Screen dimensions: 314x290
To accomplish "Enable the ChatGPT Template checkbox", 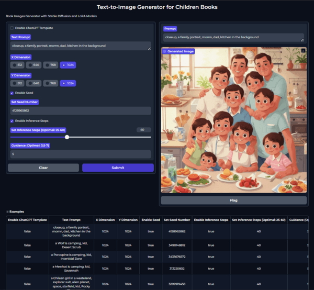I will (x=12, y=28).
